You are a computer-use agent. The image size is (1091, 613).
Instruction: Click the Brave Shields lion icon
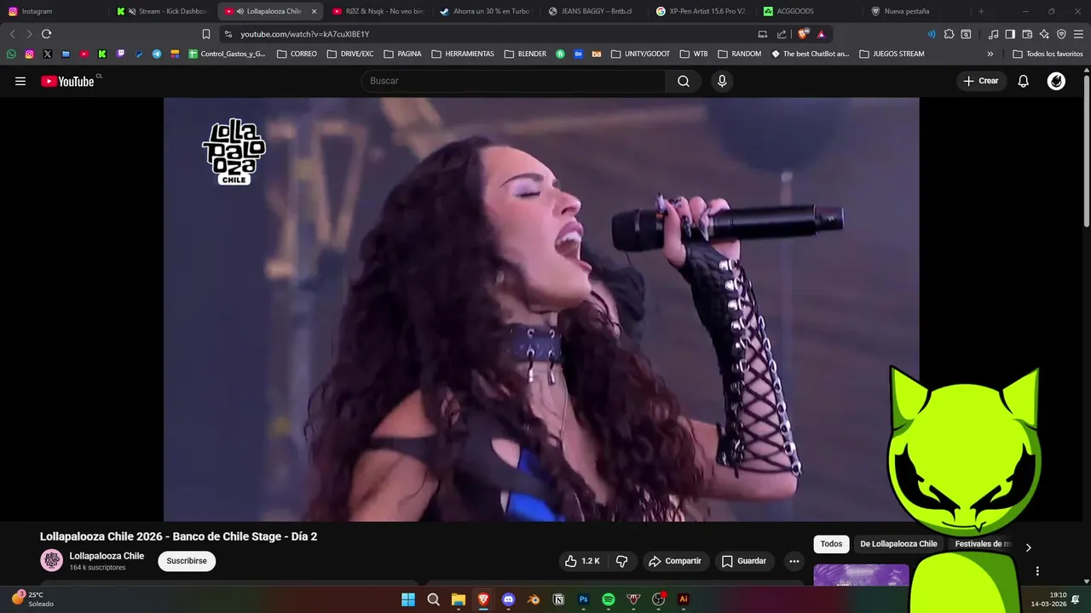point(803,34)
